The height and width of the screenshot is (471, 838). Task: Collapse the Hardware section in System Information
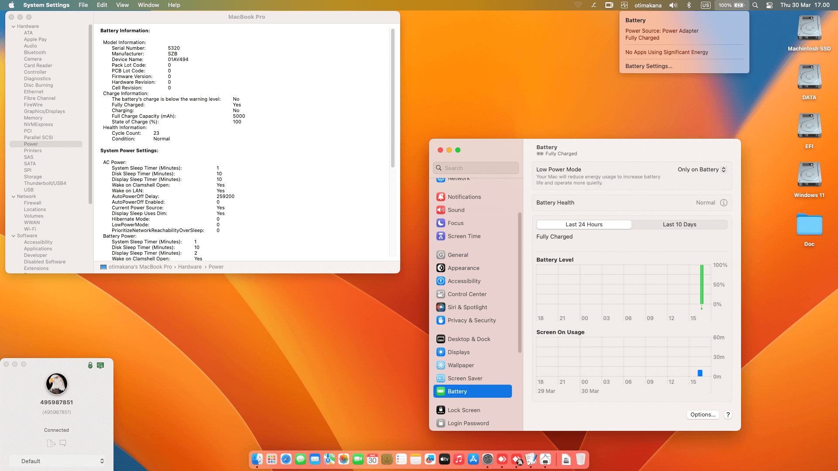pyautogui.click(x=14, y=26)
